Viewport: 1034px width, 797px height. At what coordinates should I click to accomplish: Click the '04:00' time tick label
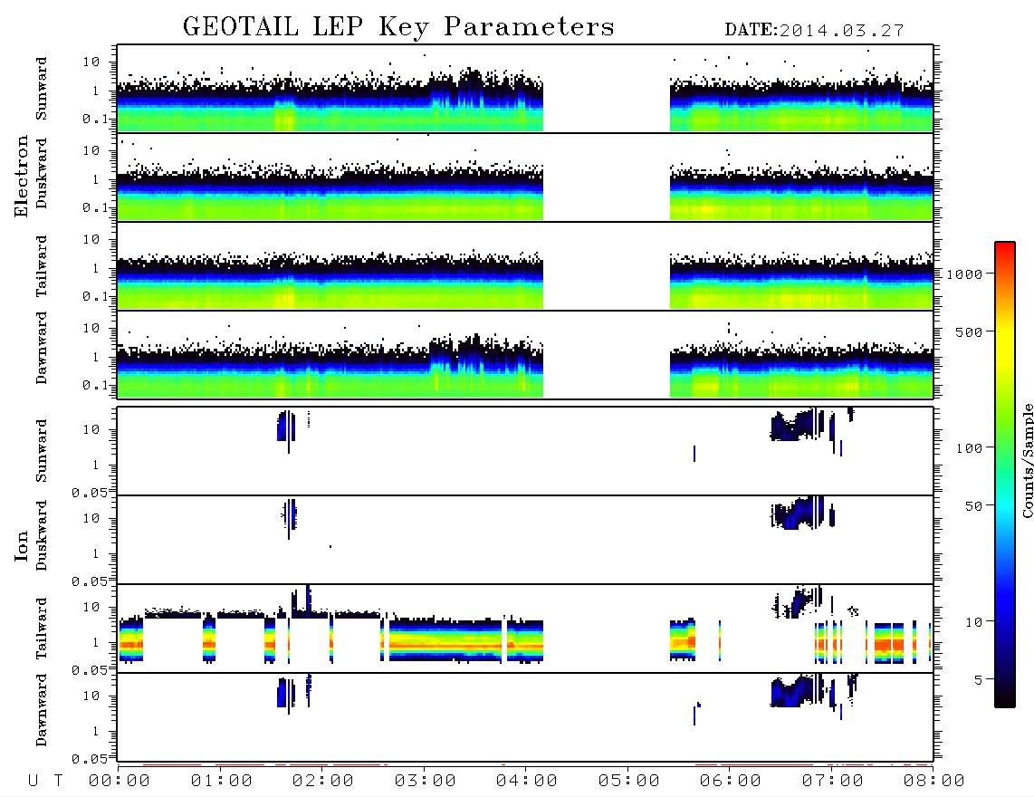(x=526, y=781)
